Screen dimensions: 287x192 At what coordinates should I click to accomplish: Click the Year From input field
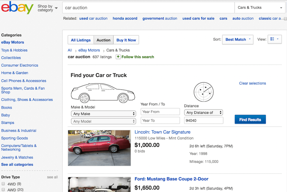[160, 112]
